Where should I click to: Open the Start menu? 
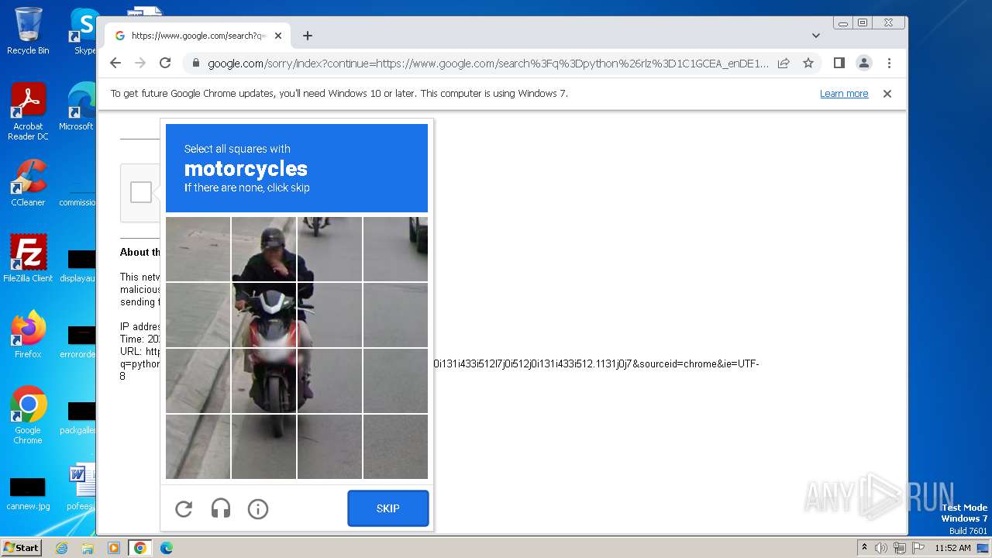point(21,548)
